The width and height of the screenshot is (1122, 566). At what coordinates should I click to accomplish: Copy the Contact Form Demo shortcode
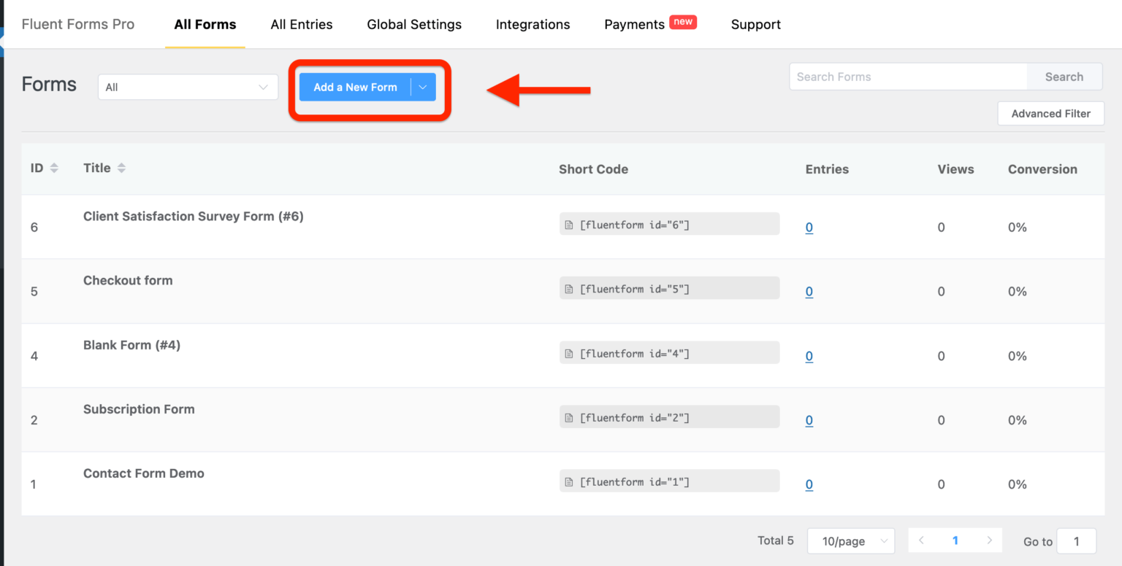669,481
